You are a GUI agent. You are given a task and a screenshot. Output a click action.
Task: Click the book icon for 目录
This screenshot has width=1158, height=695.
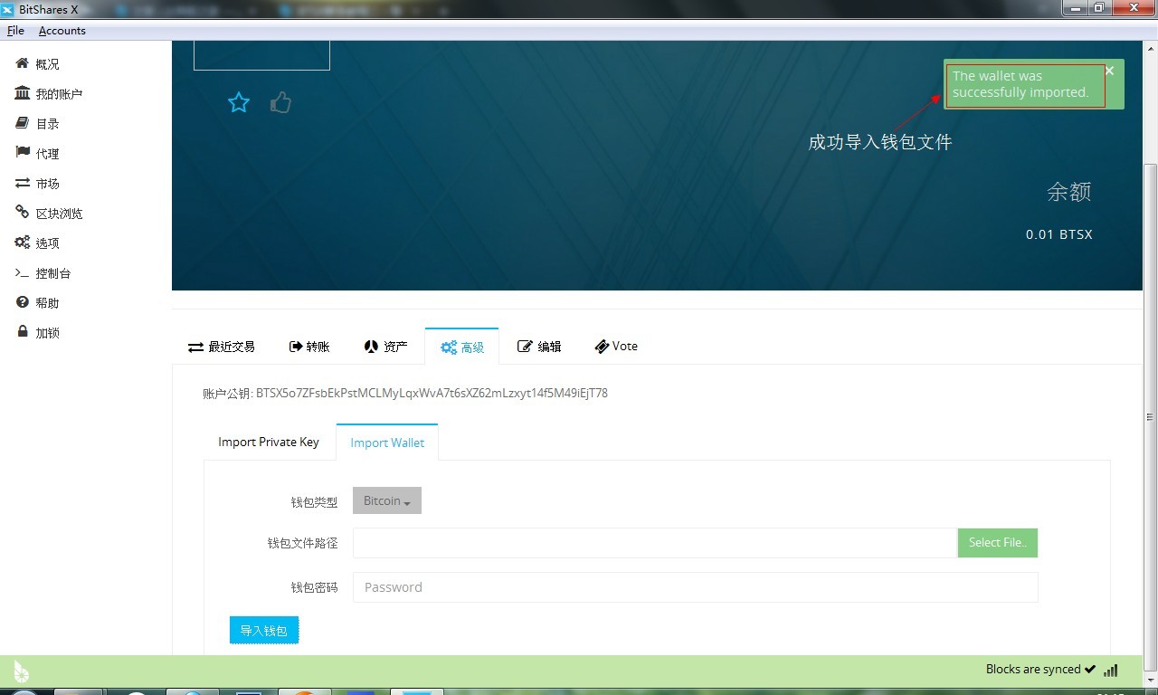point(23,123)
